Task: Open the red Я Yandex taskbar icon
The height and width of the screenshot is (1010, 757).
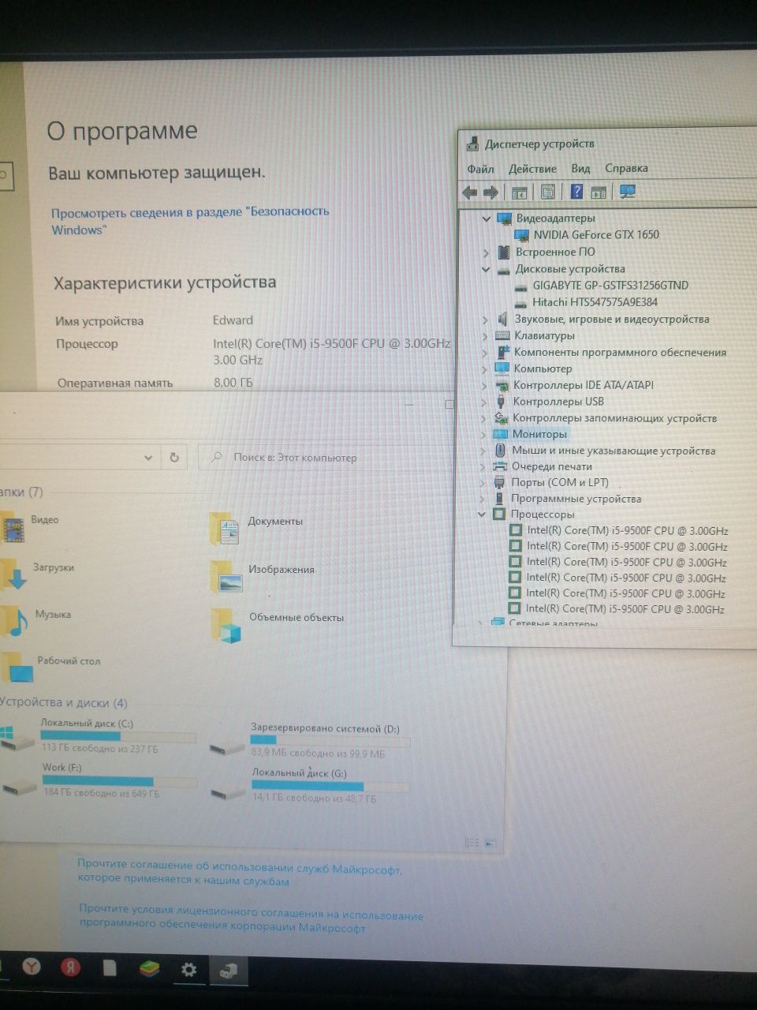Action: coord(70,967)
